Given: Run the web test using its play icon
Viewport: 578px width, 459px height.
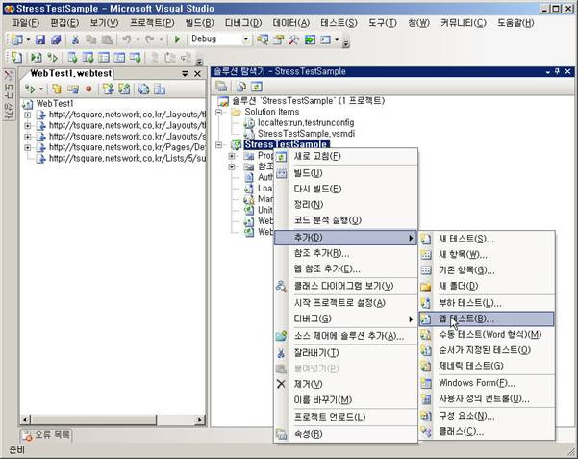Looking at the screenshot, I should coord(31,89).
